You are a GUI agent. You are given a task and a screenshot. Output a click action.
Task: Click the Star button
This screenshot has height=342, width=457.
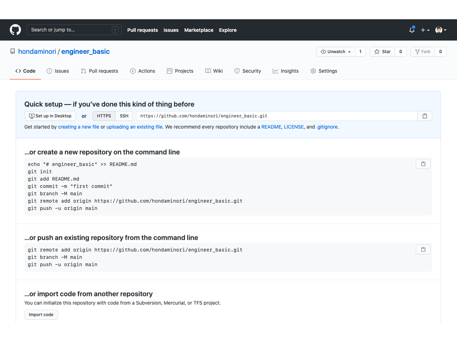(x=382, y=52)
